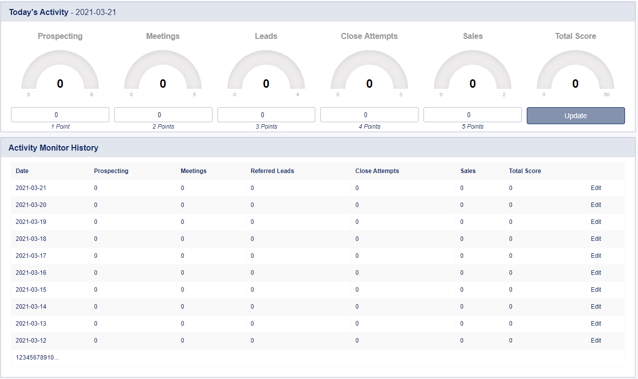Click the Leads 3 Points input box
Screen dimensions: 638x379
[x=266, y=115]
